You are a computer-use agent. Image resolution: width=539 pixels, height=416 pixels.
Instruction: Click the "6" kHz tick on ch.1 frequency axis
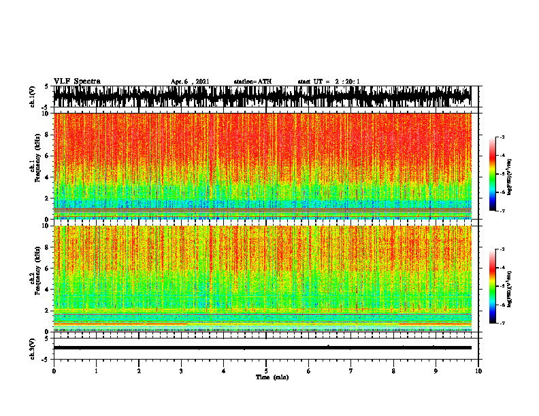coord(48,156)
